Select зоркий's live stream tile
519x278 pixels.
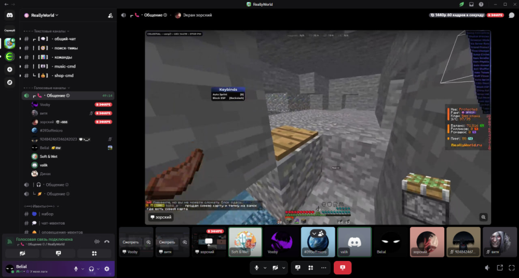pos(209,242)
